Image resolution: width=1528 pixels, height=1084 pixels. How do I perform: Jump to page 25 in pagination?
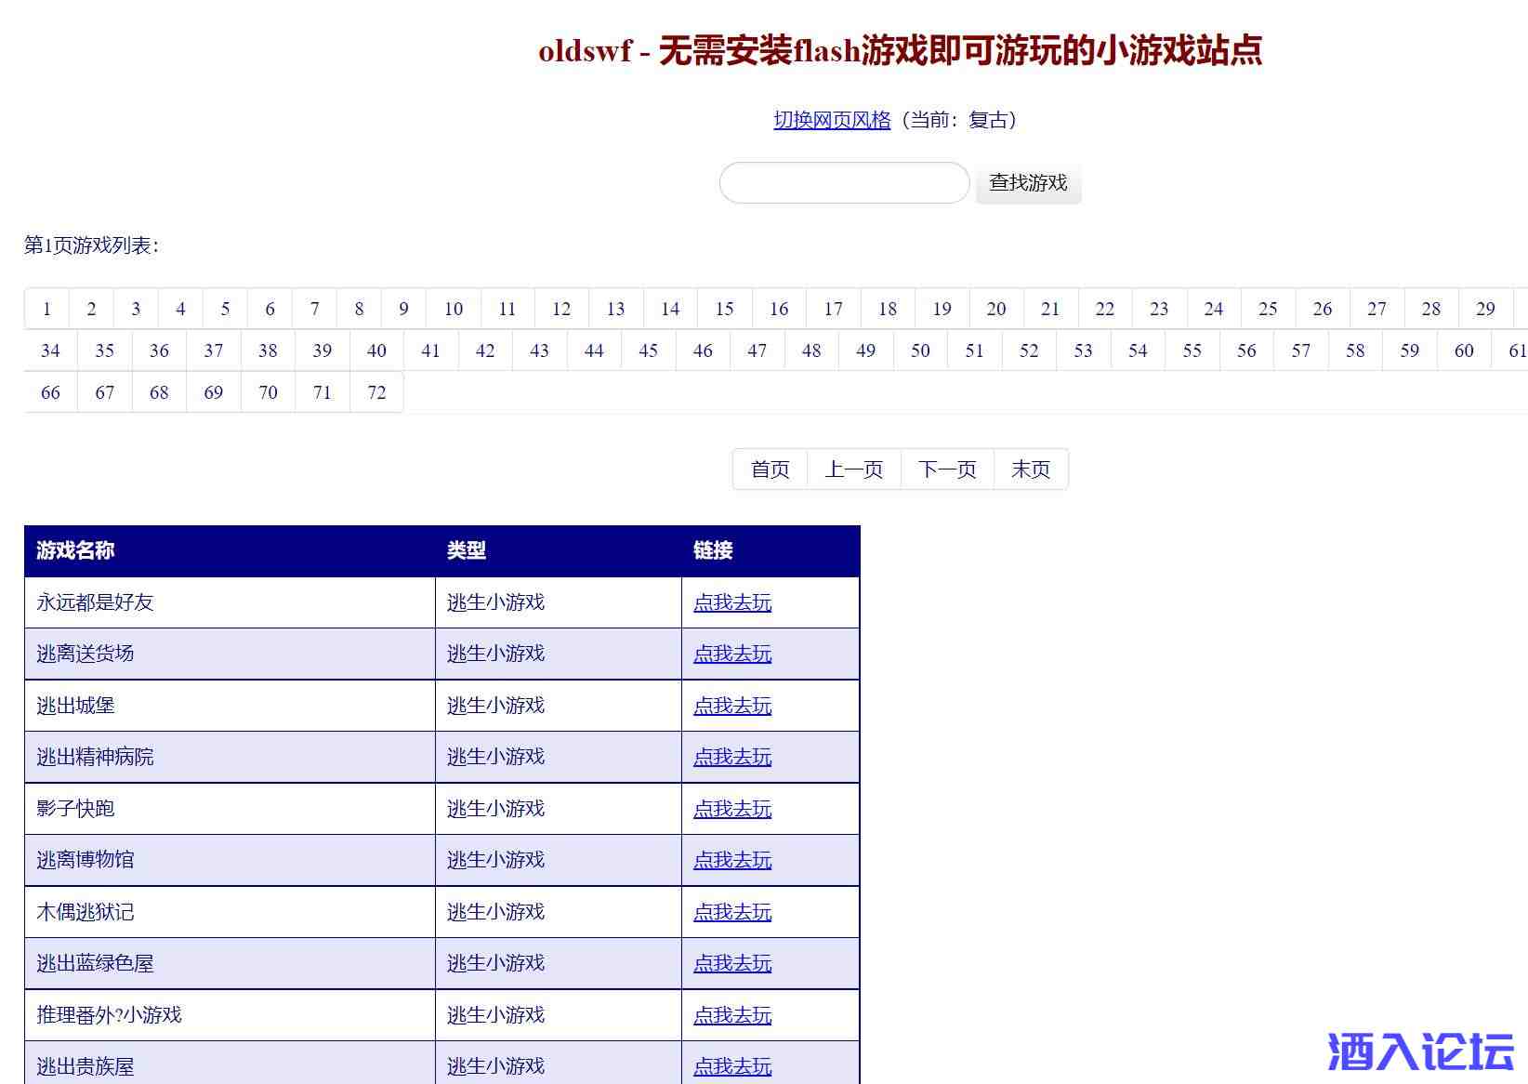tap(1268, 309)
